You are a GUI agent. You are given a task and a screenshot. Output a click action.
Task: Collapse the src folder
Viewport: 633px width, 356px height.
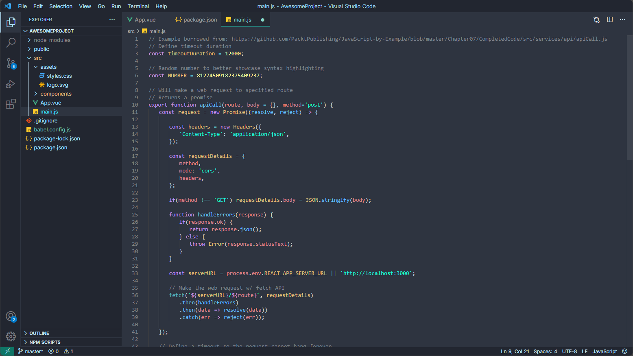click(37, 58)
